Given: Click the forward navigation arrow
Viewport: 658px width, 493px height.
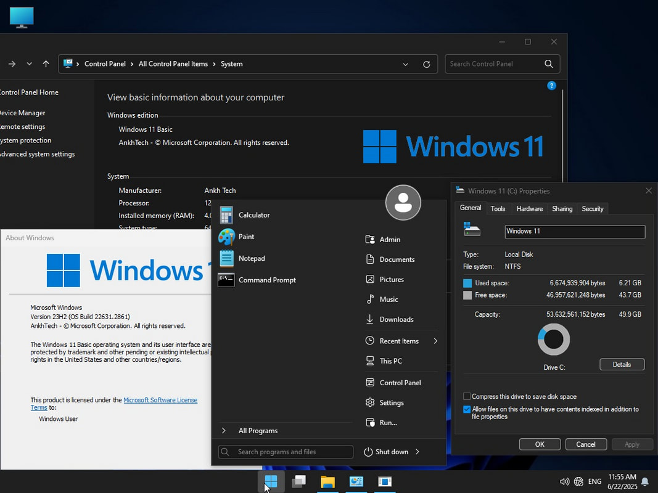Looking at the screenshot, I should coord(12,63).
